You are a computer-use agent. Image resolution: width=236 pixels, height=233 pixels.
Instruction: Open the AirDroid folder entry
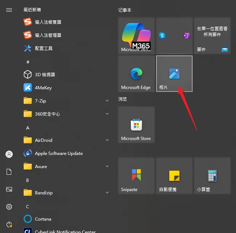pyautogui.click(x=66, y=140)
